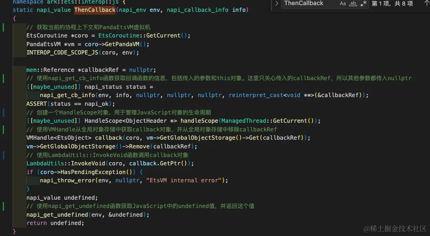Click 'reinterpret_cast<void **>' in code
The width and height of the screenshot is (430, 236).
coord(271,95)
